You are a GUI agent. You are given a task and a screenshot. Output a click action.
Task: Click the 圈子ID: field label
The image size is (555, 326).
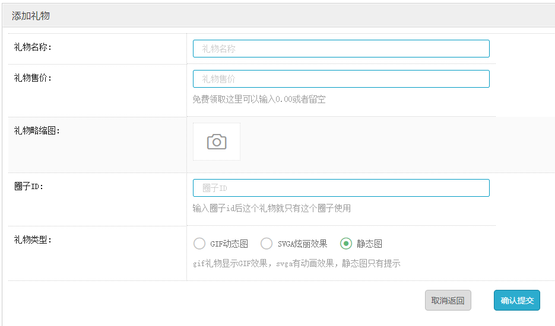pyautogui.click(x=29, y=187)
